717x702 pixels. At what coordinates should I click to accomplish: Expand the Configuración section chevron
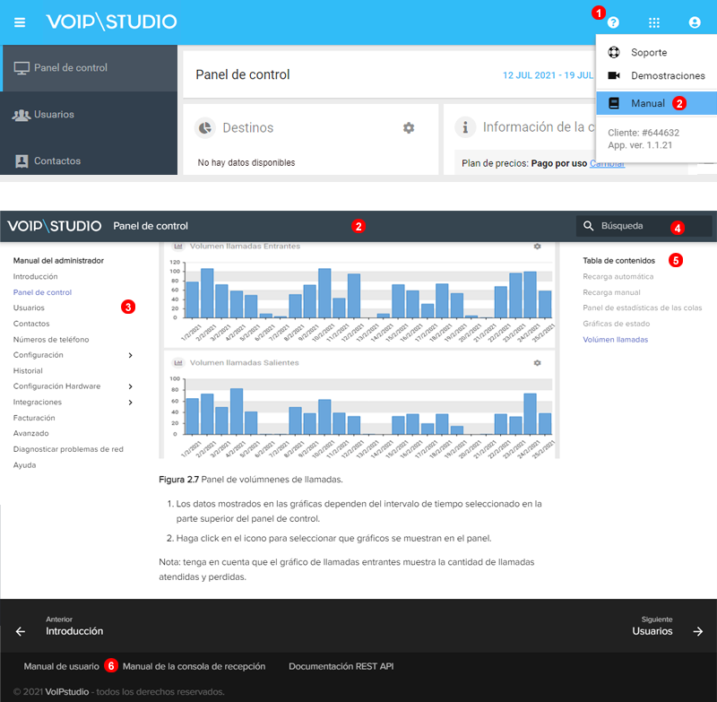130,355
